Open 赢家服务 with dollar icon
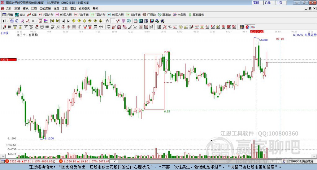This screenshot has height=170, width=317. 196,15
